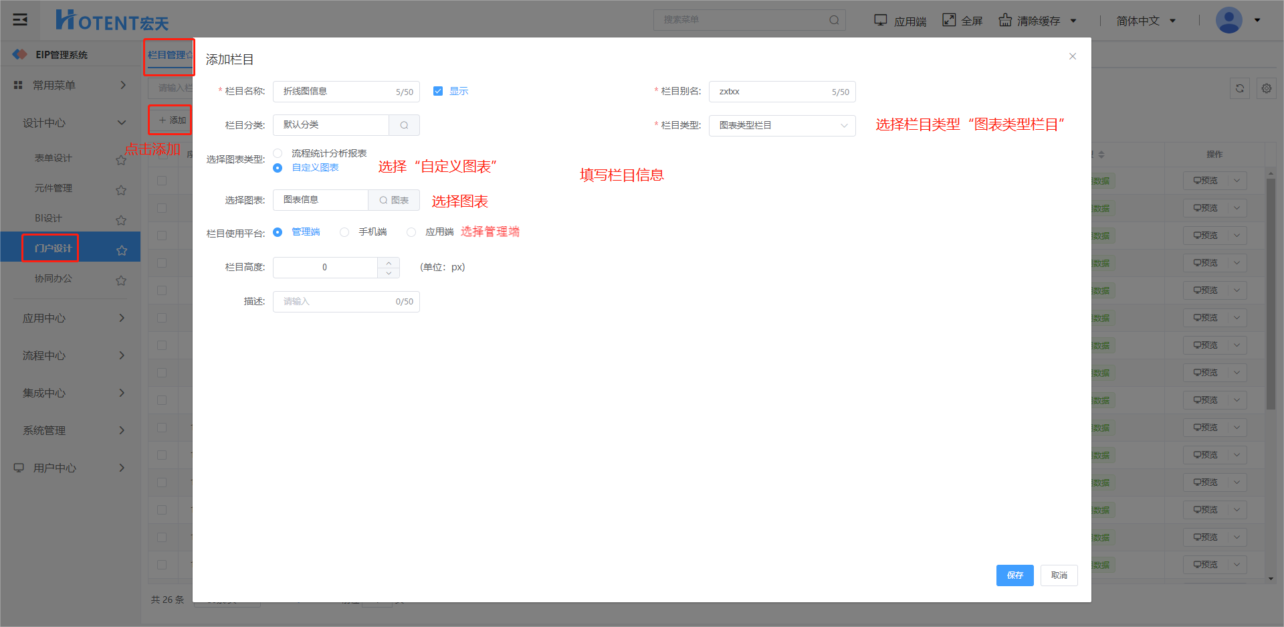Viewport: 1284px width, 627px height.
Task: Click the refresh icon above the table
Action: click(1240, 88)
